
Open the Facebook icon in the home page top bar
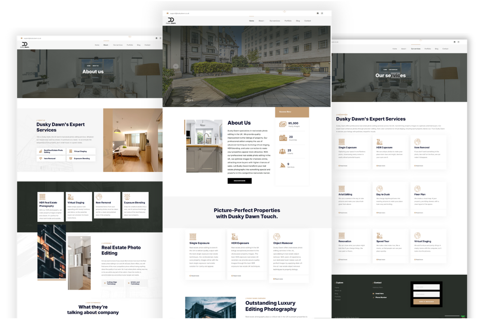pos(317,13)
